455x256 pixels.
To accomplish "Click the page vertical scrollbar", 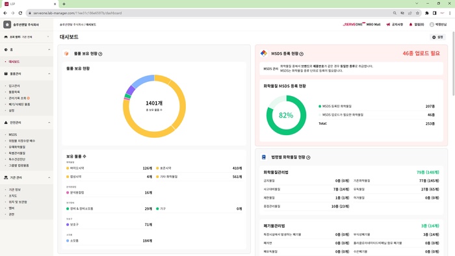I will [x=453, y=64].
